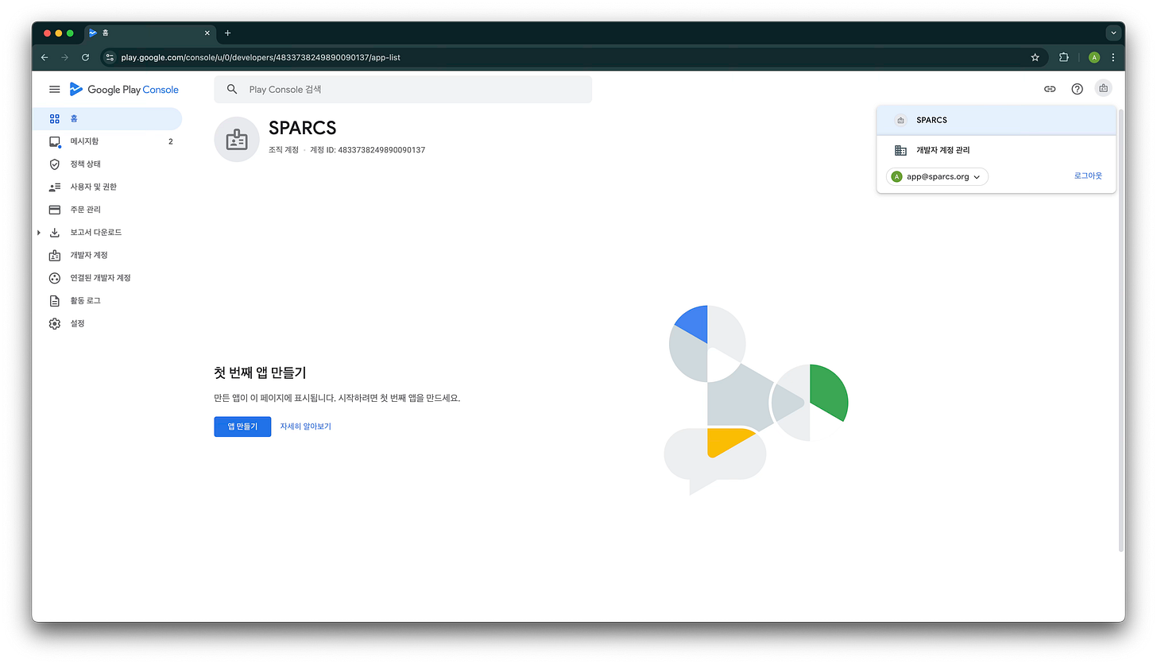Click the search magnifier icon
This screenshot has width=1157, height=664.
(x=232, y=90)
